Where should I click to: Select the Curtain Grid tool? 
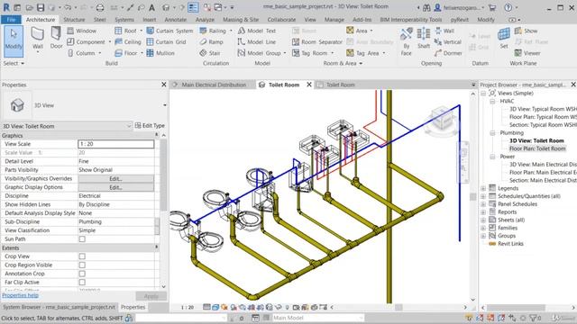166,42
